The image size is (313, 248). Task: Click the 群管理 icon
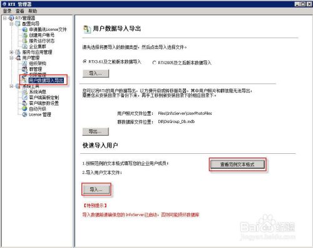point(24,69)
